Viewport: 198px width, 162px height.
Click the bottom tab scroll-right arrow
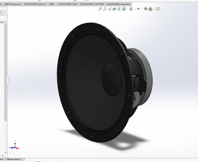click(x=2, y=156)
